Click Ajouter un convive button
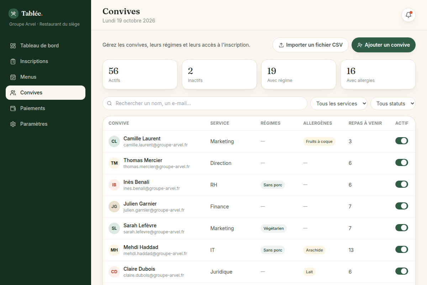 click(384, 45)
